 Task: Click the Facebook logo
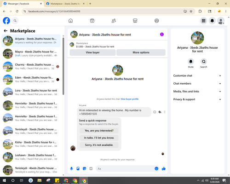click(6, 21)
